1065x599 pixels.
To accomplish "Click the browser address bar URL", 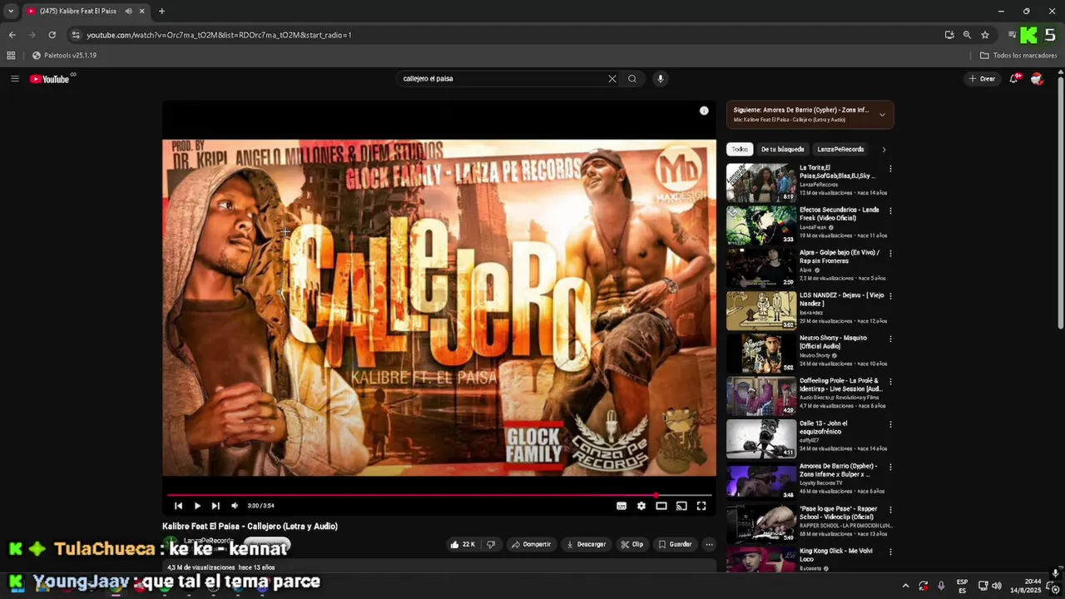I will tap(219, 35).
